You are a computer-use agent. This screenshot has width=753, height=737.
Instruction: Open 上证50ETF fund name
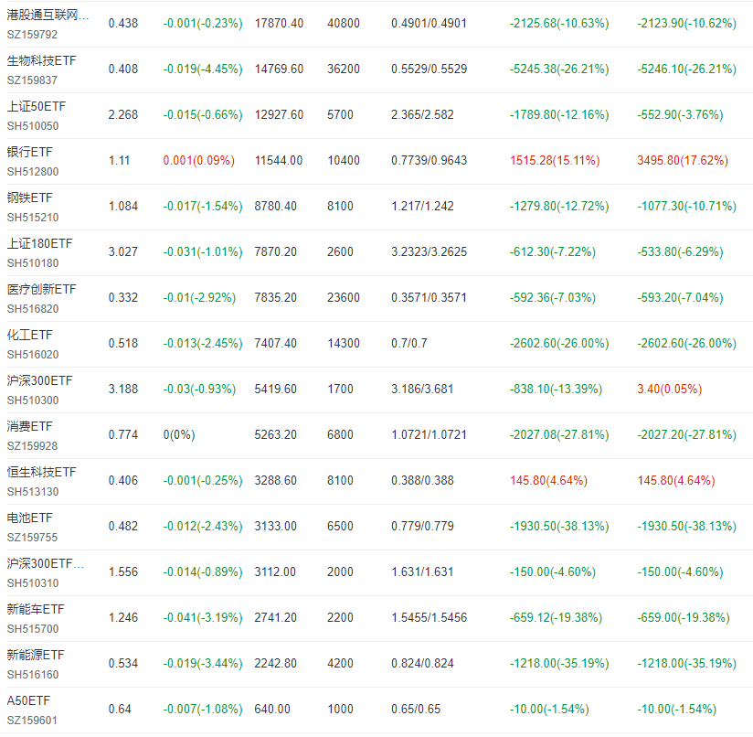(36, 106)
